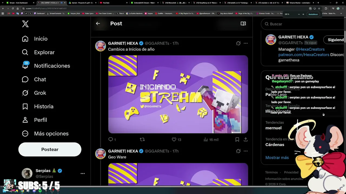346x194 pixels.
Task: Decrease zoom with the minus button
Action: (299, 14)
